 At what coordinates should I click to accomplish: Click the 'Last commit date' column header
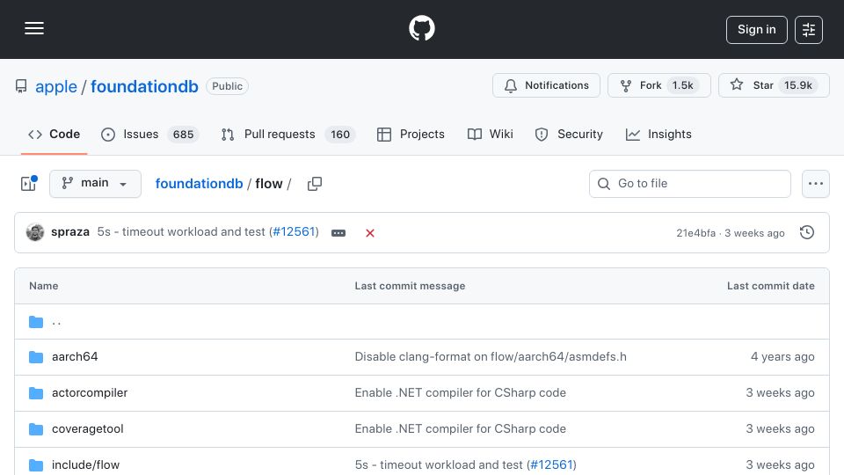coord(770,286)
